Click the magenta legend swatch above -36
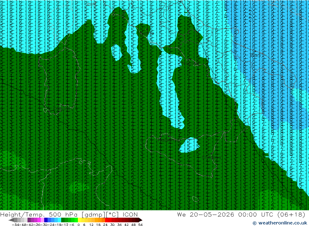The height and width of the screenshot is (226, 309). [39, 220]
